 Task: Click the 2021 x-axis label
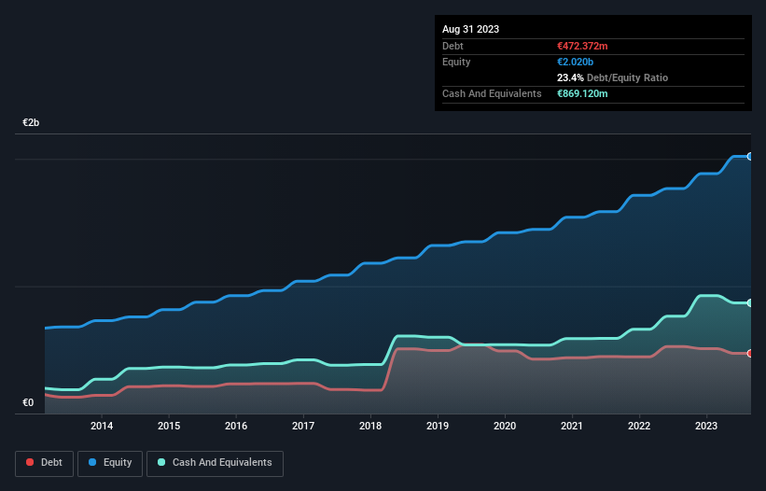(572, 426)
